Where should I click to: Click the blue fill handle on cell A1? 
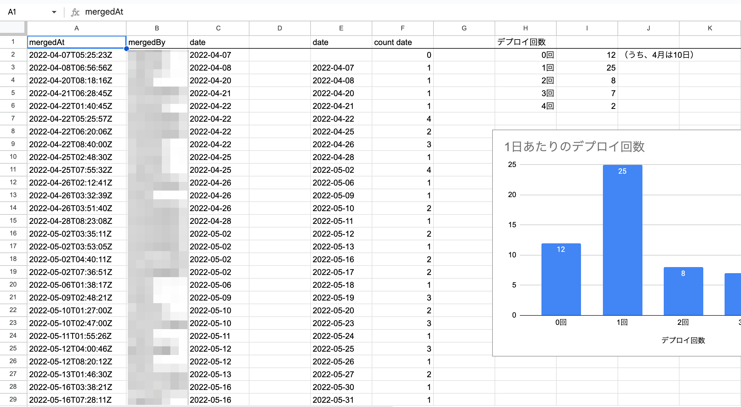(x=126, y=49)
